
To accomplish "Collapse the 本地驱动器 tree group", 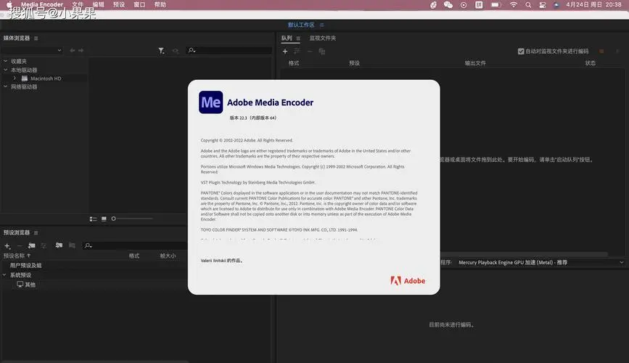I will pos(5,70).
